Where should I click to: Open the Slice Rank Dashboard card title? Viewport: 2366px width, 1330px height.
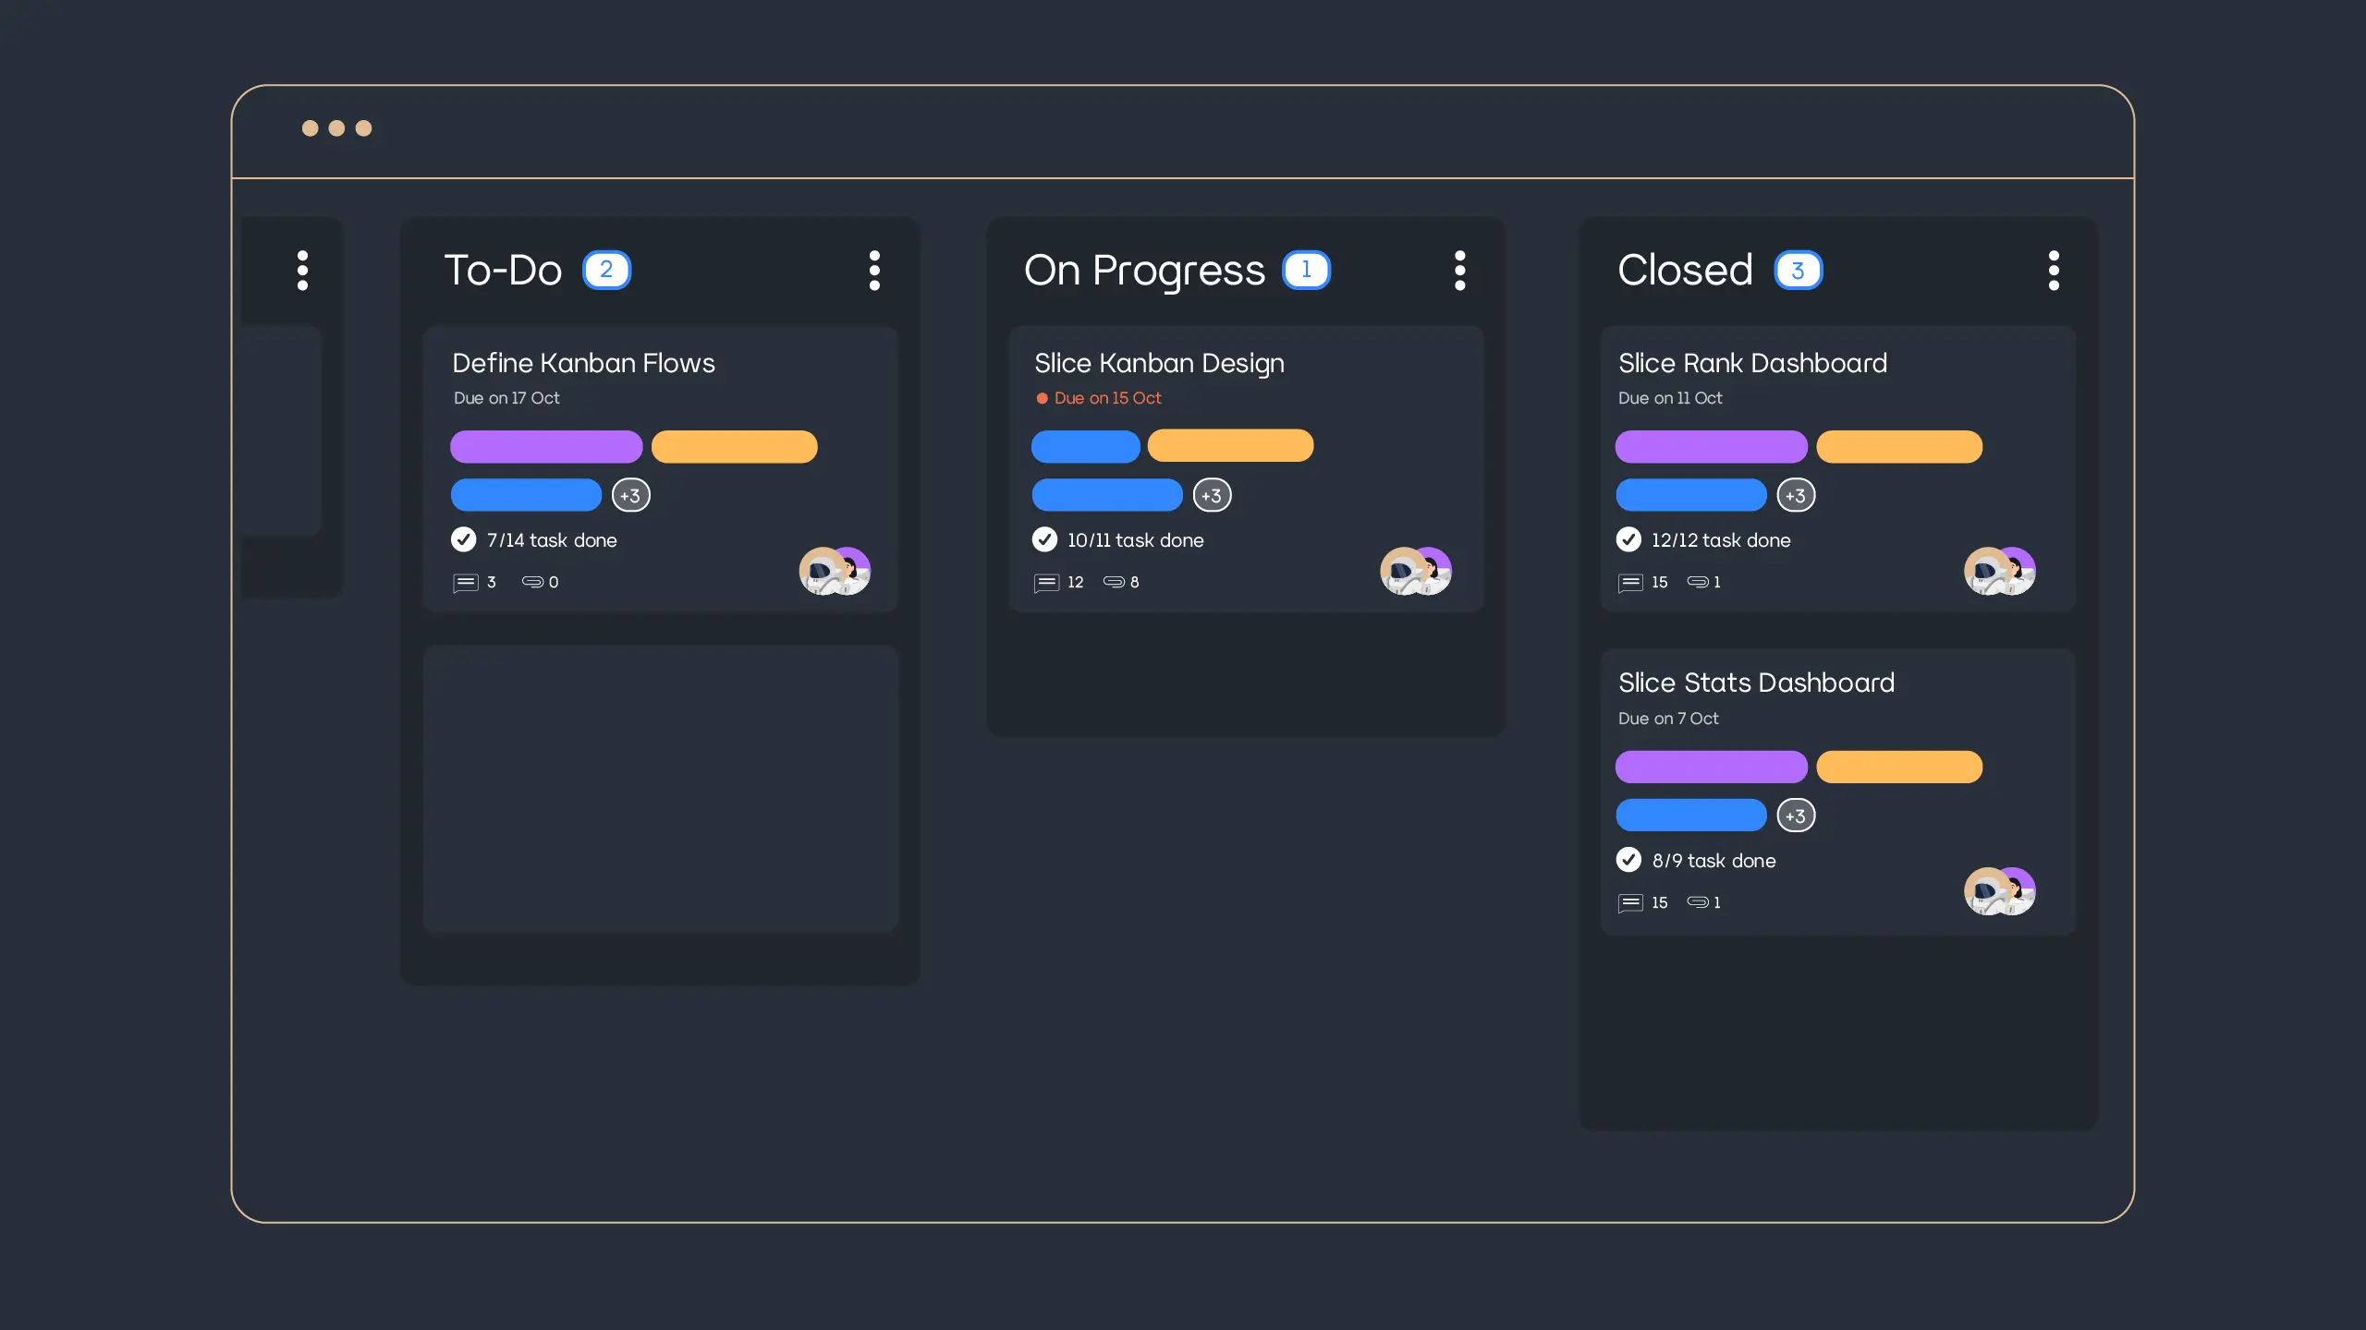1752,363
